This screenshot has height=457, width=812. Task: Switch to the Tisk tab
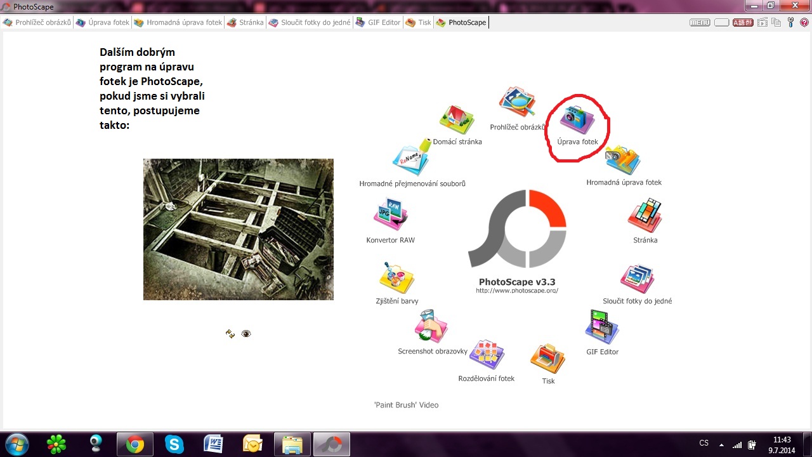coord(418,22)
